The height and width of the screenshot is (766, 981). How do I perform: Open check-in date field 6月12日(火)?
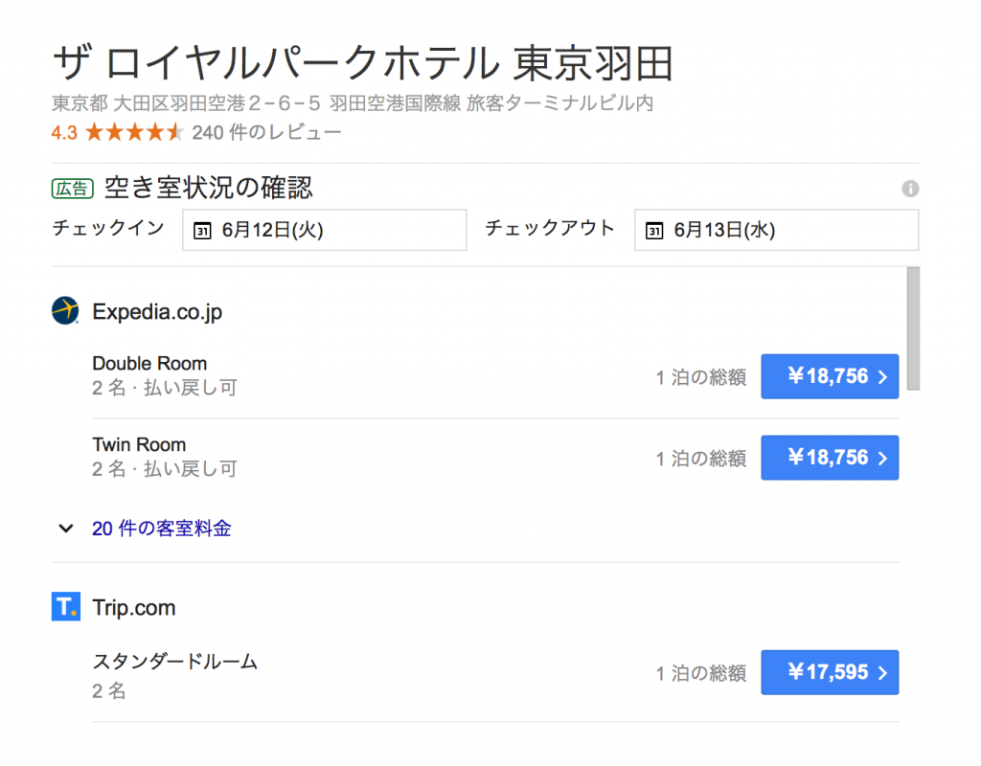coord(324,230)
